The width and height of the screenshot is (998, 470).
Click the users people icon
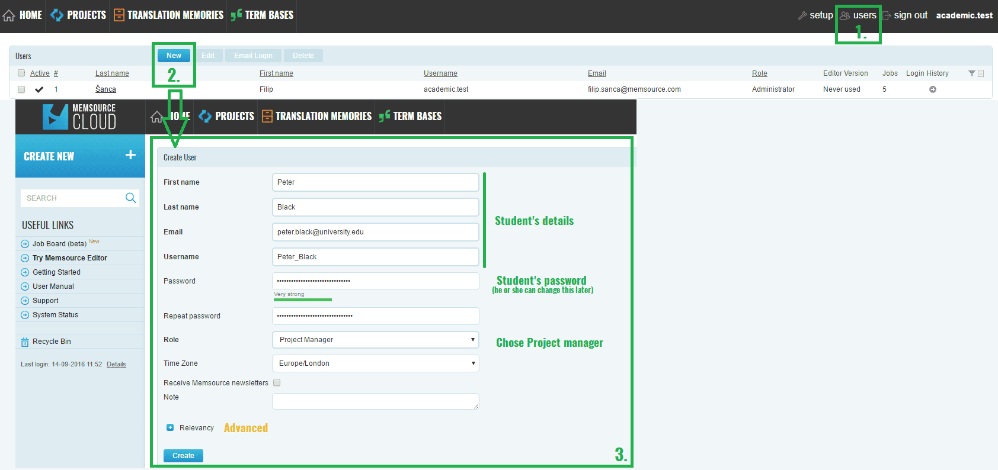[x=845, y=15]
